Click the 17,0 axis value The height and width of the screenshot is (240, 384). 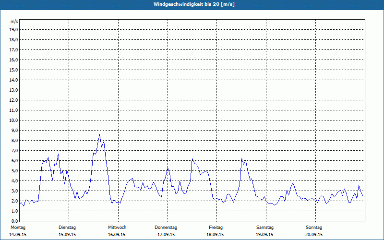tap(13, 50)
